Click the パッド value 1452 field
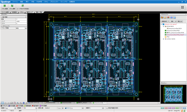This screenshot has width=187, height=112. 21,21
